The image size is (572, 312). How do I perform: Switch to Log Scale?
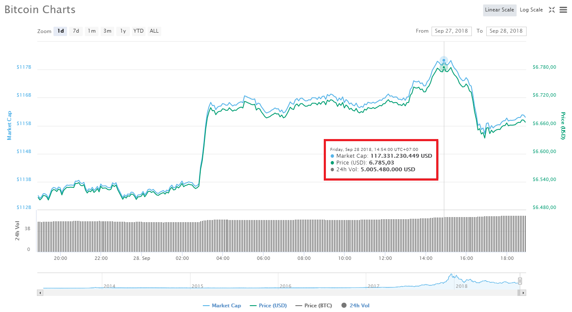pos(531,10)
